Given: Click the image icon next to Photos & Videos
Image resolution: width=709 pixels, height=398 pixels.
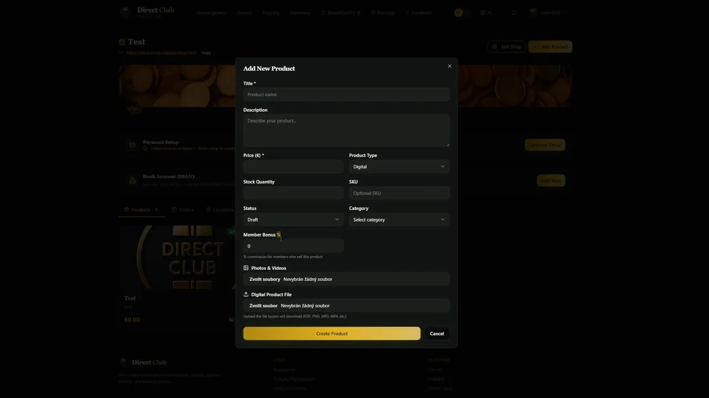Looking at the screenshot, I should (x=246, y=268).
